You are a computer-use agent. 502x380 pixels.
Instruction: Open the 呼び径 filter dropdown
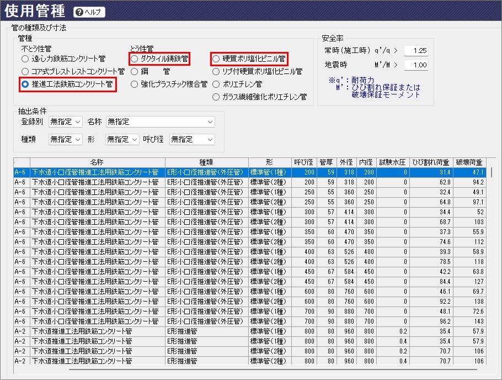pyautogui.click(x=192, y=140)
